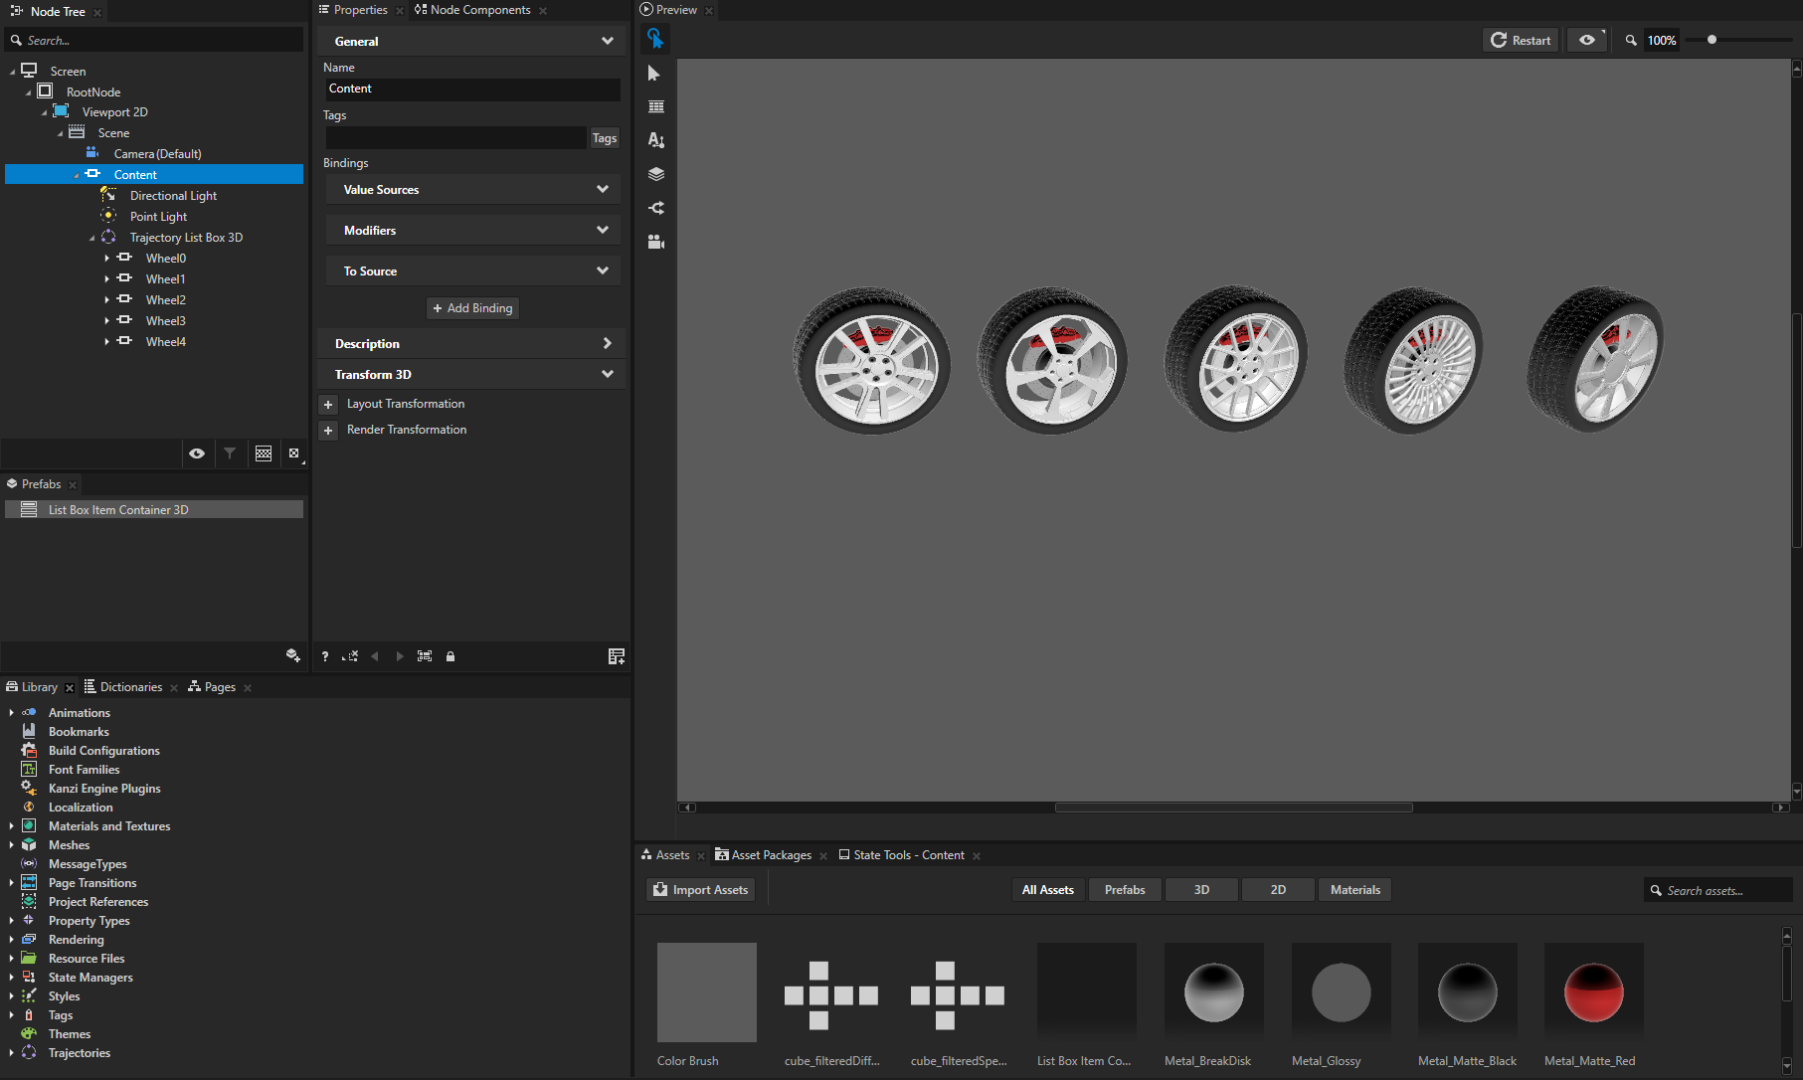Click the Preview zoom slider handle
This screenshot has width=1803, height=1080.
click(x=1712, y=40)
